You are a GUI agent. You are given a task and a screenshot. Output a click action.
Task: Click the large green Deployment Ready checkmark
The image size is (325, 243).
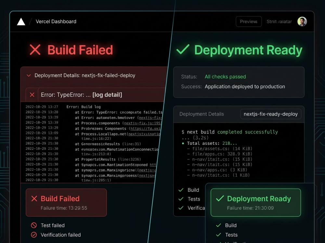point(183,49)
